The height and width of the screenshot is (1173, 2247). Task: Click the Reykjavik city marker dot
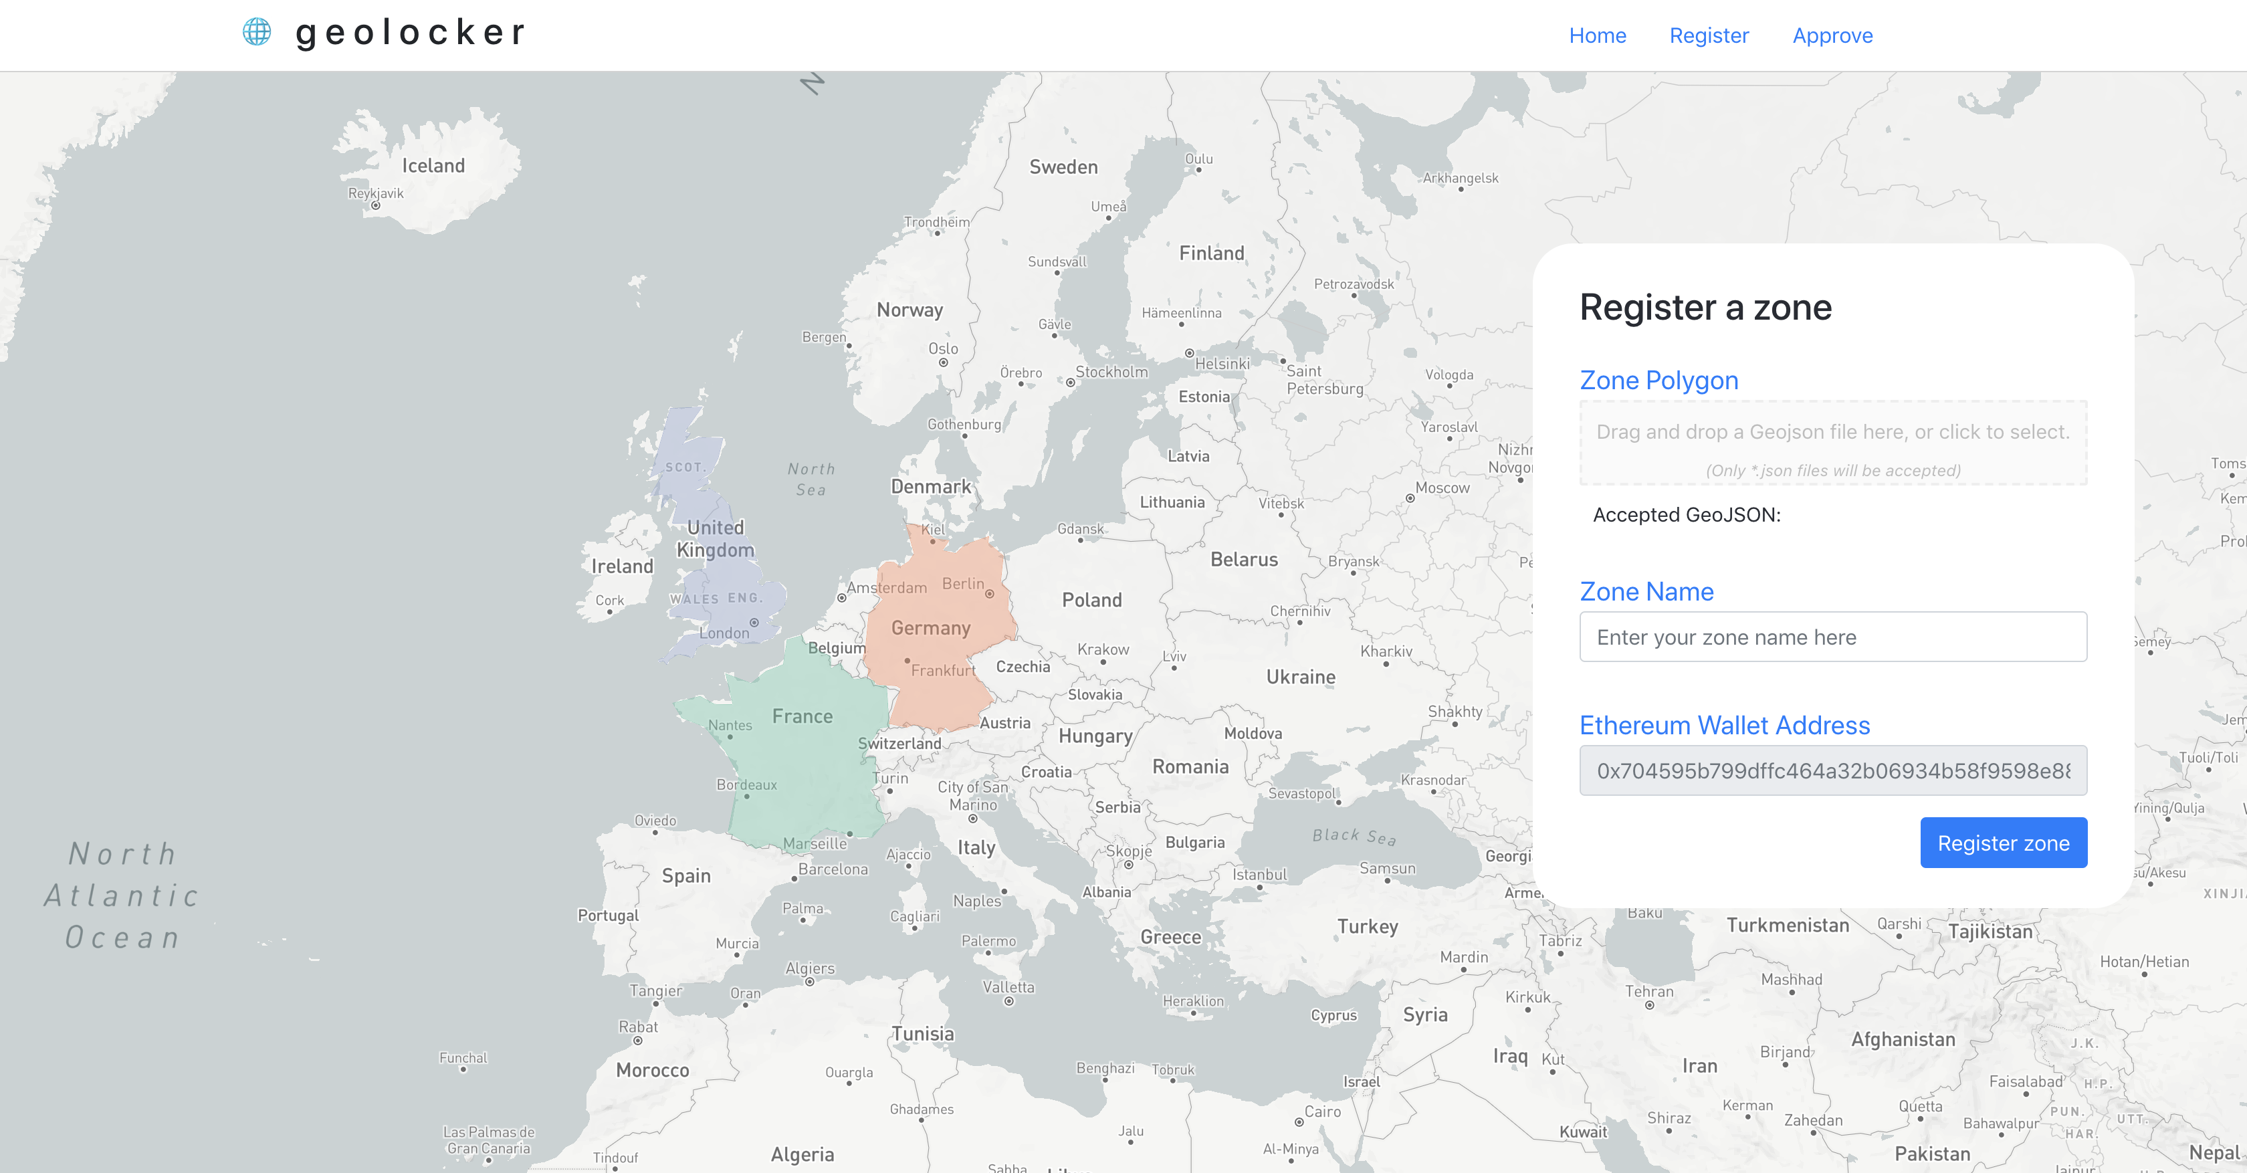tap(376, 206)
